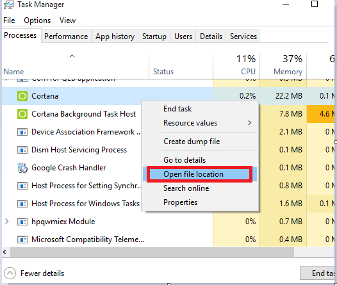
Task: Switch to the Performance tab
Action: pyautogui.click(x=66, y=37)
